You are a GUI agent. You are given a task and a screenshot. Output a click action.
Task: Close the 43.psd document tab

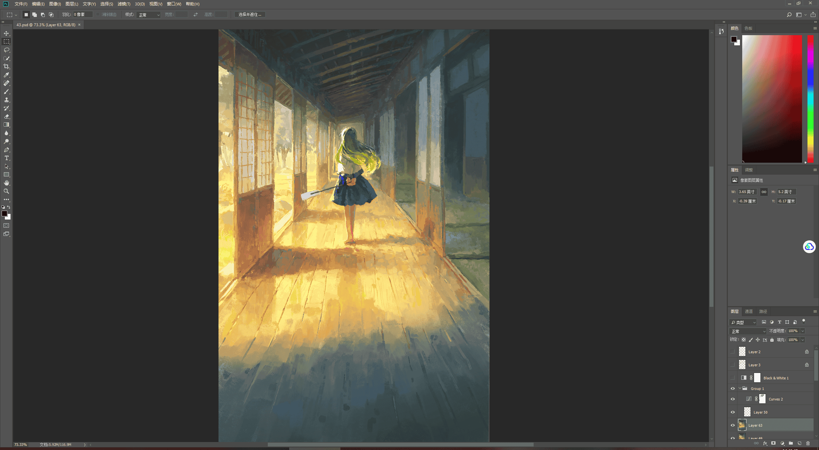[79, 25]
